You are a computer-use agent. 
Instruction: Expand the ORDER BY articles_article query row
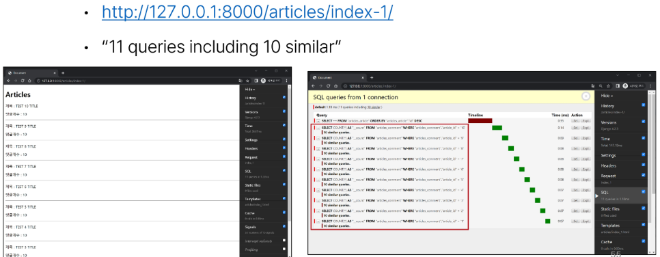coord(318,121)
